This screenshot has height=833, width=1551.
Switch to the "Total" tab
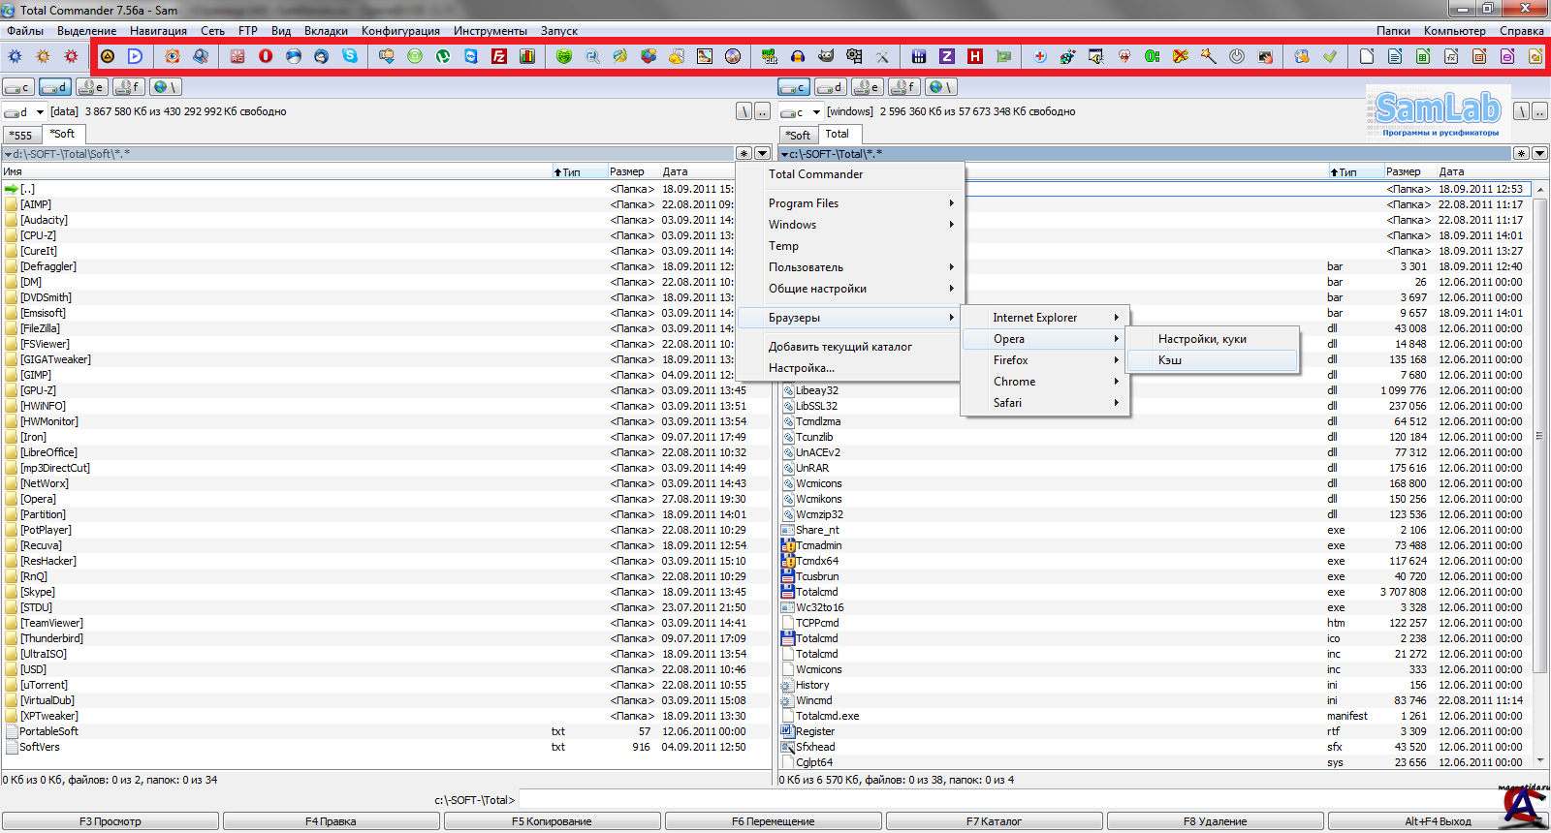[837, 135]
